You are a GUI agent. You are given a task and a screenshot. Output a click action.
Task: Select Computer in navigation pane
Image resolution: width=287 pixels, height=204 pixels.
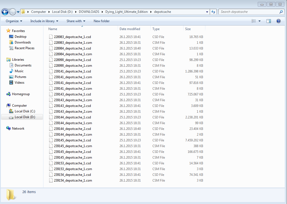(x=19, y=106)
